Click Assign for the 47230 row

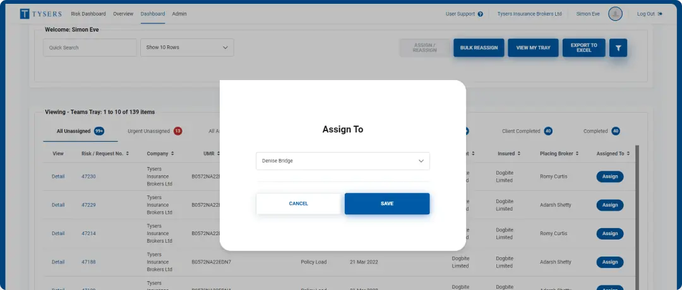tap(610, 177)
